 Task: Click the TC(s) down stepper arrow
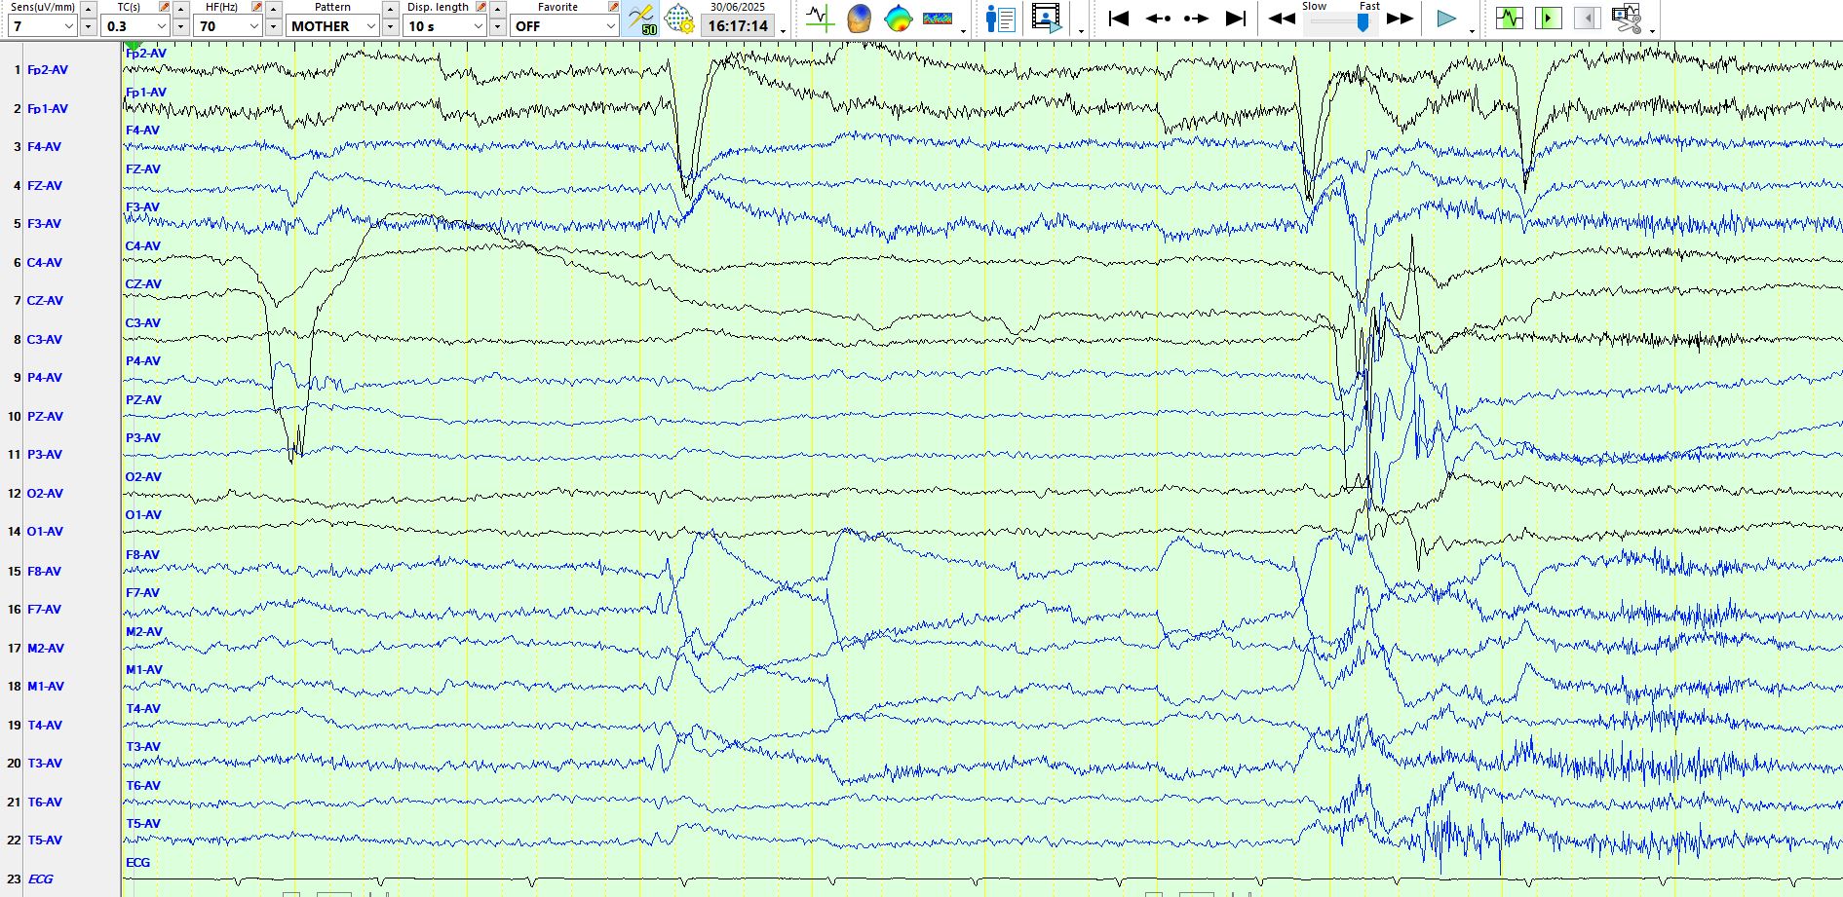[x=181, y=27]
